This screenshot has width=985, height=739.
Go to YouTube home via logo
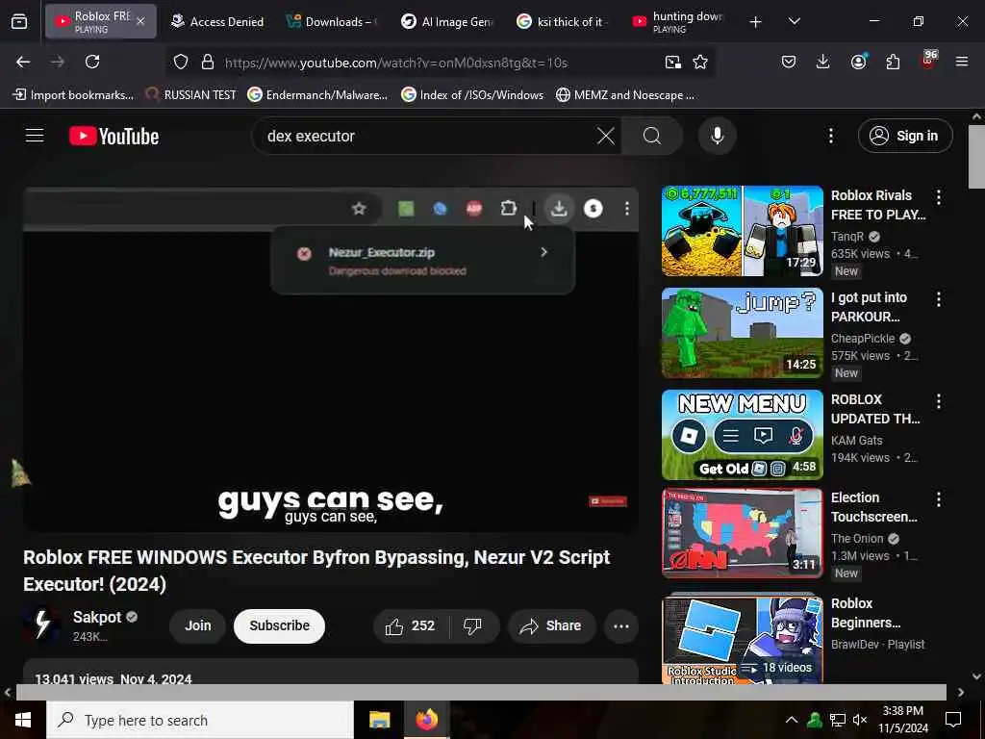click(x=114, y=136)
